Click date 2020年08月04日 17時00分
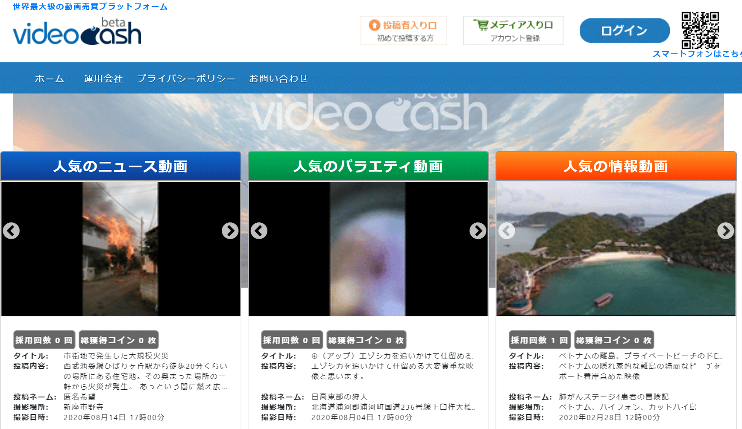This screenshot has width=742, height=429. click(362, 417)
